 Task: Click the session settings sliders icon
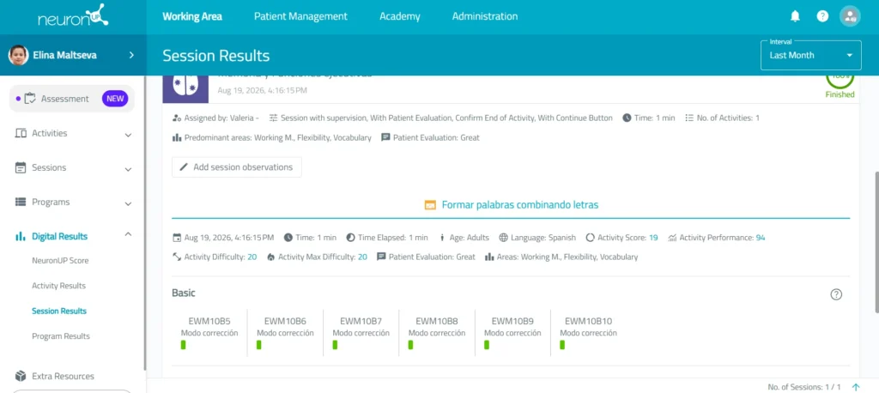point(274,118)
